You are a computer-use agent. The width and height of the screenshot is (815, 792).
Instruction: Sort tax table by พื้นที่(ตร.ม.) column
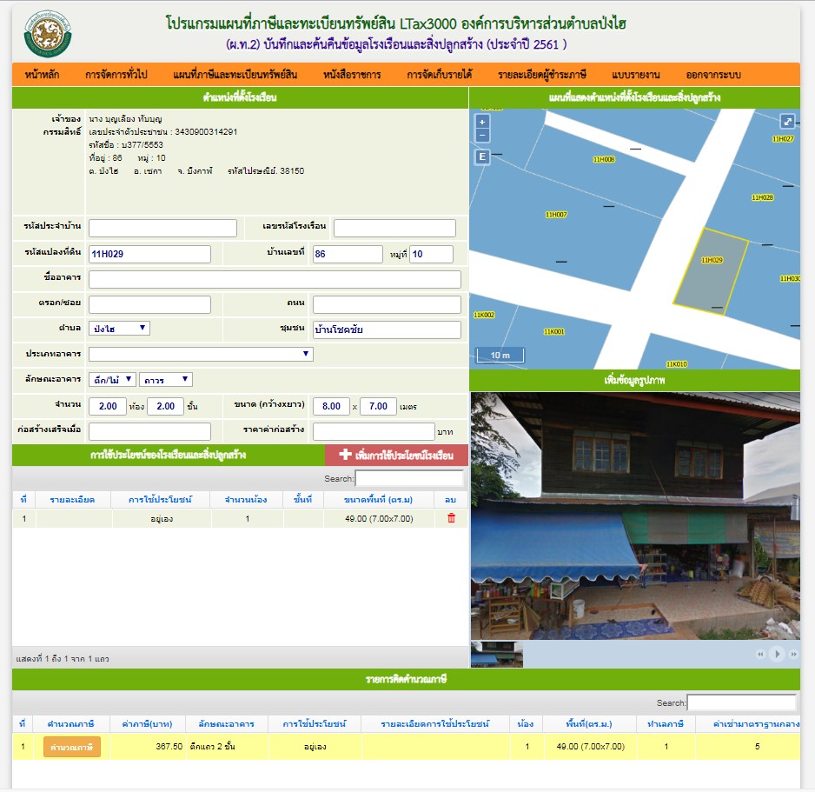pyautogui.click(x=589, y=724)
